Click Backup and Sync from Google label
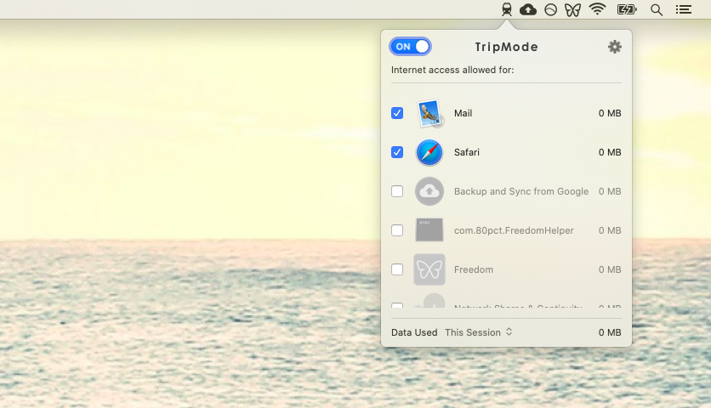711x408 pixels. [x=521, y=191]
